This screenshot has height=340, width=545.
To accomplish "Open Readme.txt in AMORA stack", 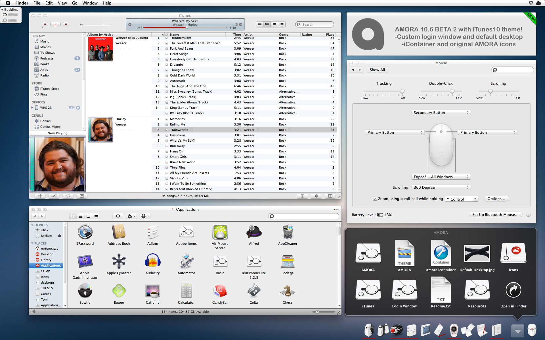I will click(x=441, y=290).
